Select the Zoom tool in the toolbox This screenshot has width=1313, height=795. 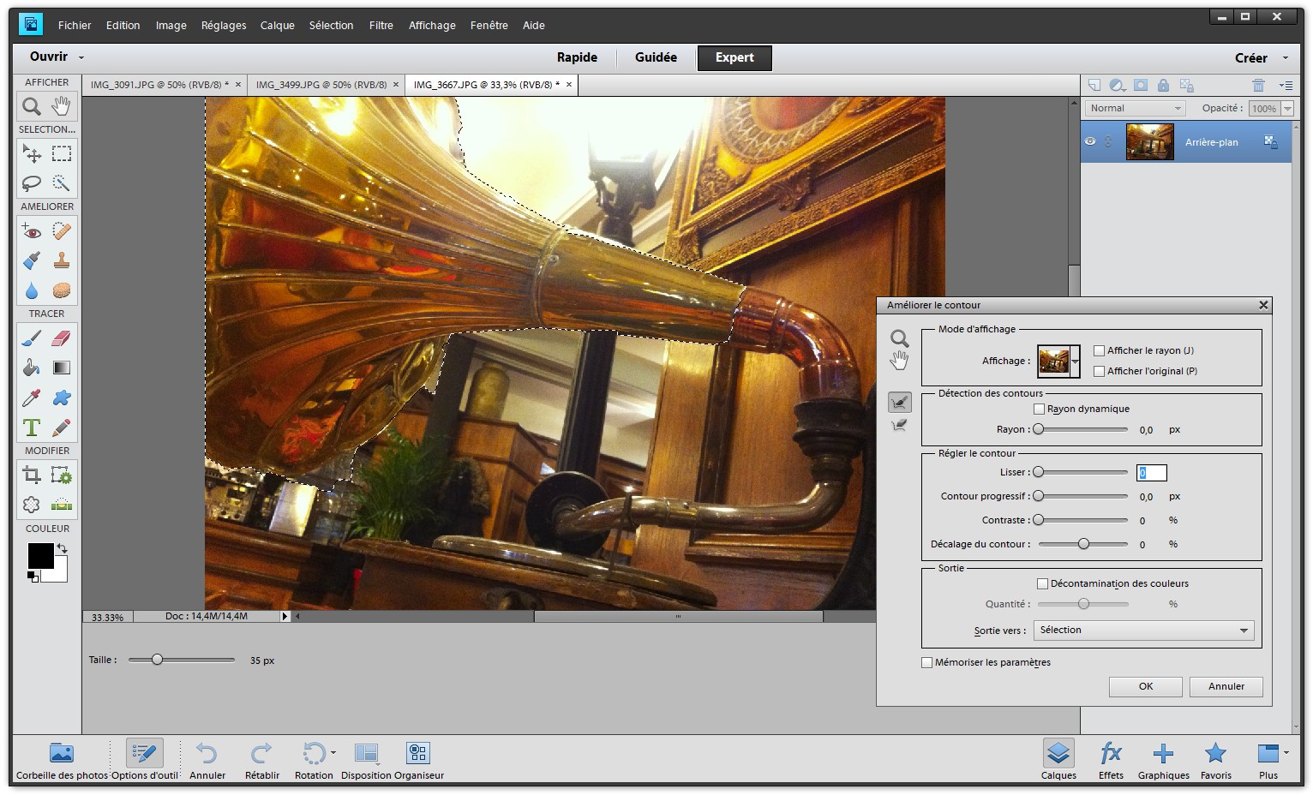pyautogui.click(x=32, y=106)
